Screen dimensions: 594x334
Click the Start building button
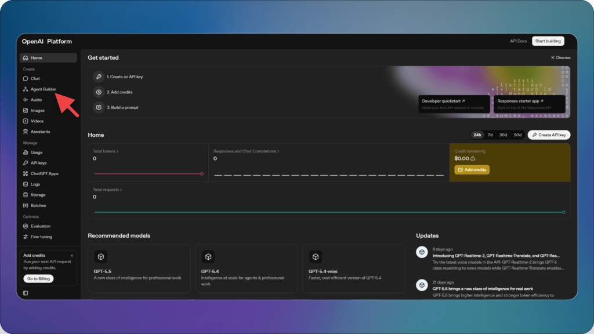pyautogui.click(x=548, y=41)
